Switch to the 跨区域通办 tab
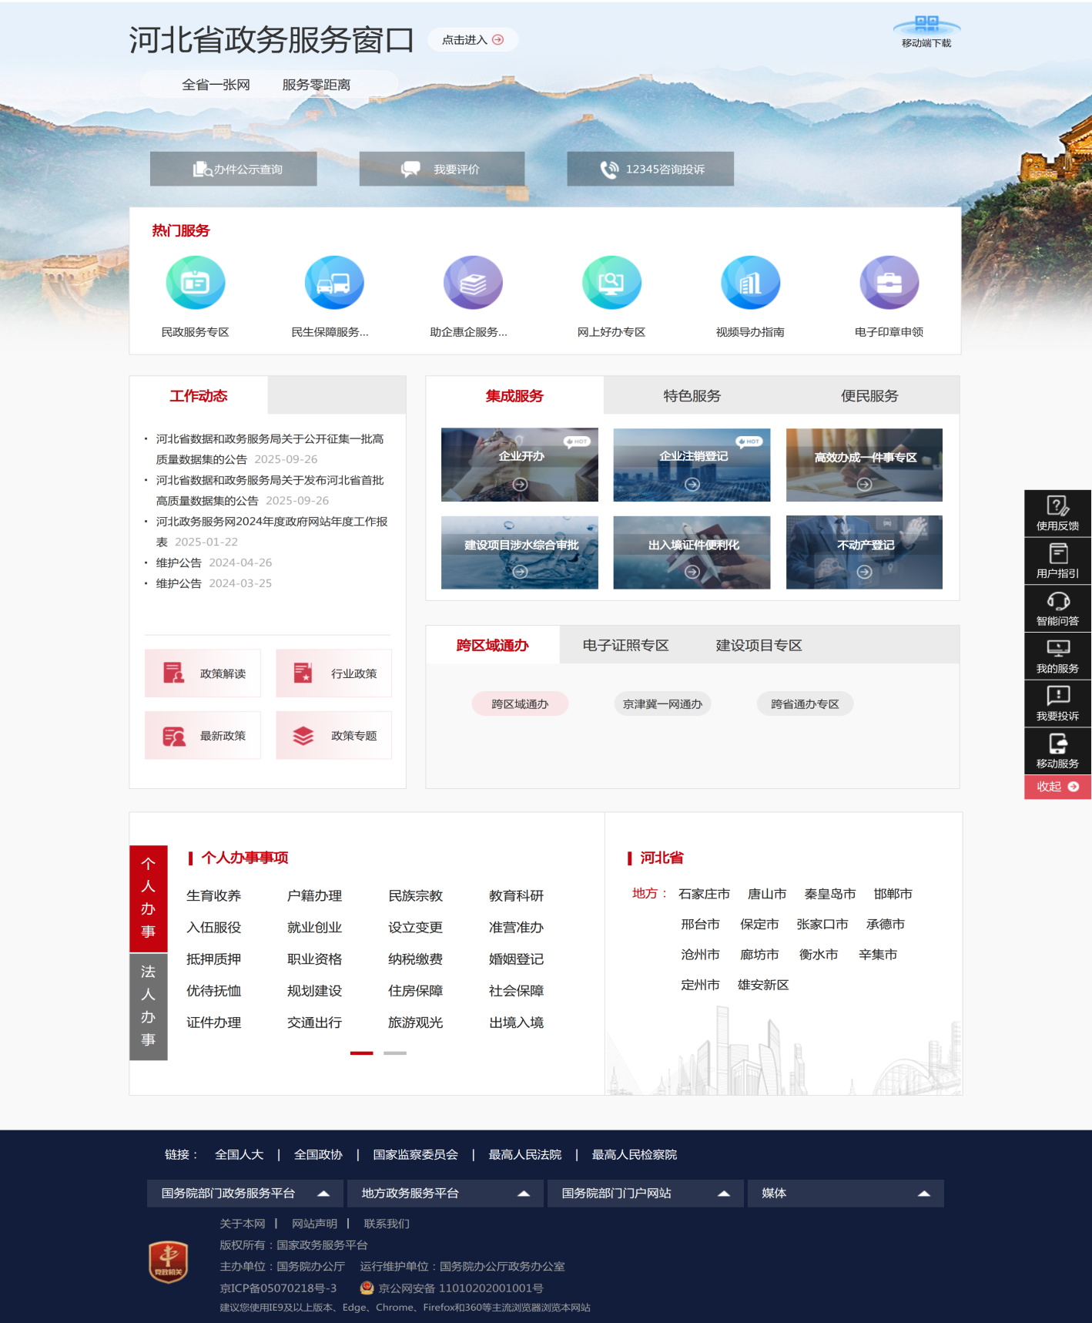 coord(493,645)
